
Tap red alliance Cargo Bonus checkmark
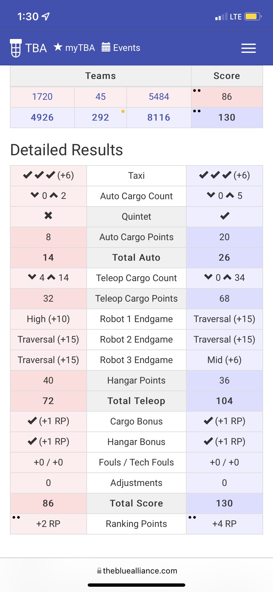pos(32,421)
